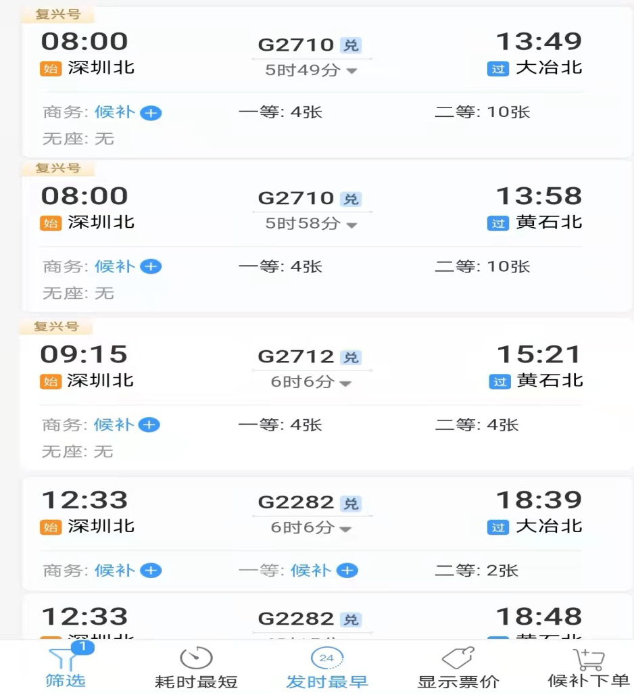Open the 09:15 G2712 train card
This screenshot has height=695, width=634.
(326, 394)
